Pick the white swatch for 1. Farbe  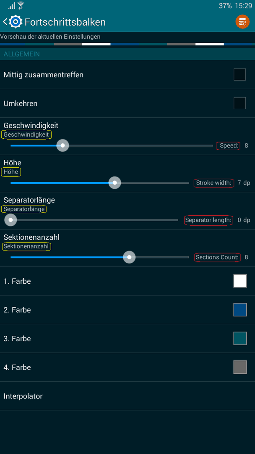click(x=240, y=281)
